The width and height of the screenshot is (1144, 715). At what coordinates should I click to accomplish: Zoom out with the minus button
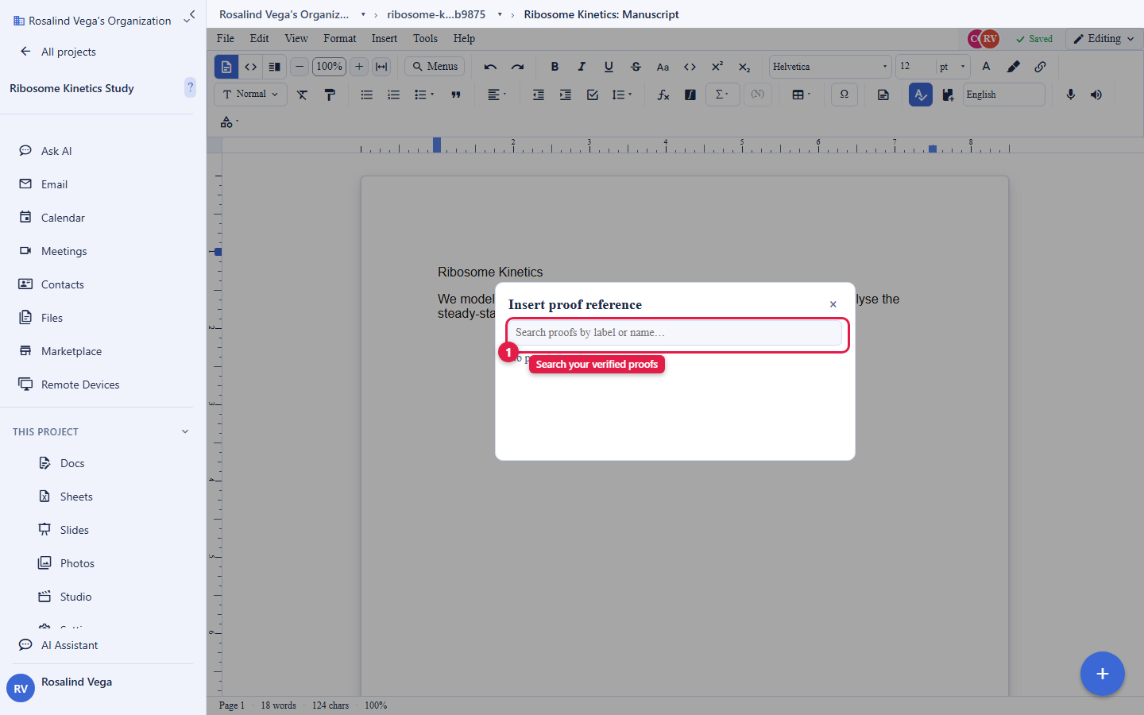point(300,67)
